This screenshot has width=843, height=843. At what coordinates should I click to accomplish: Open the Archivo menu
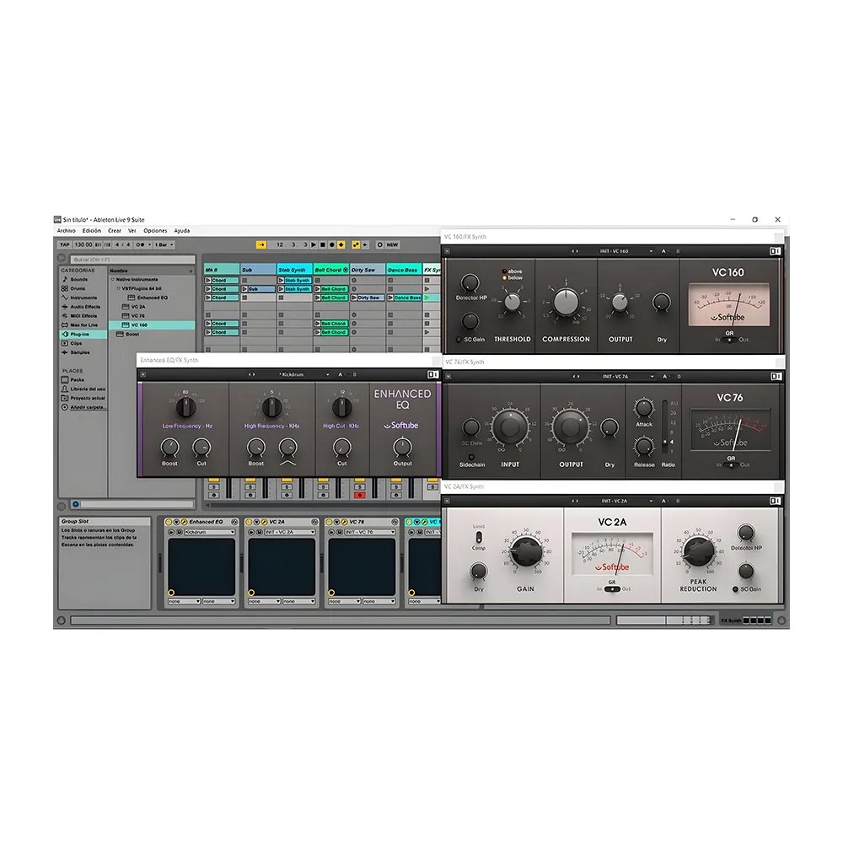point(66,231)
